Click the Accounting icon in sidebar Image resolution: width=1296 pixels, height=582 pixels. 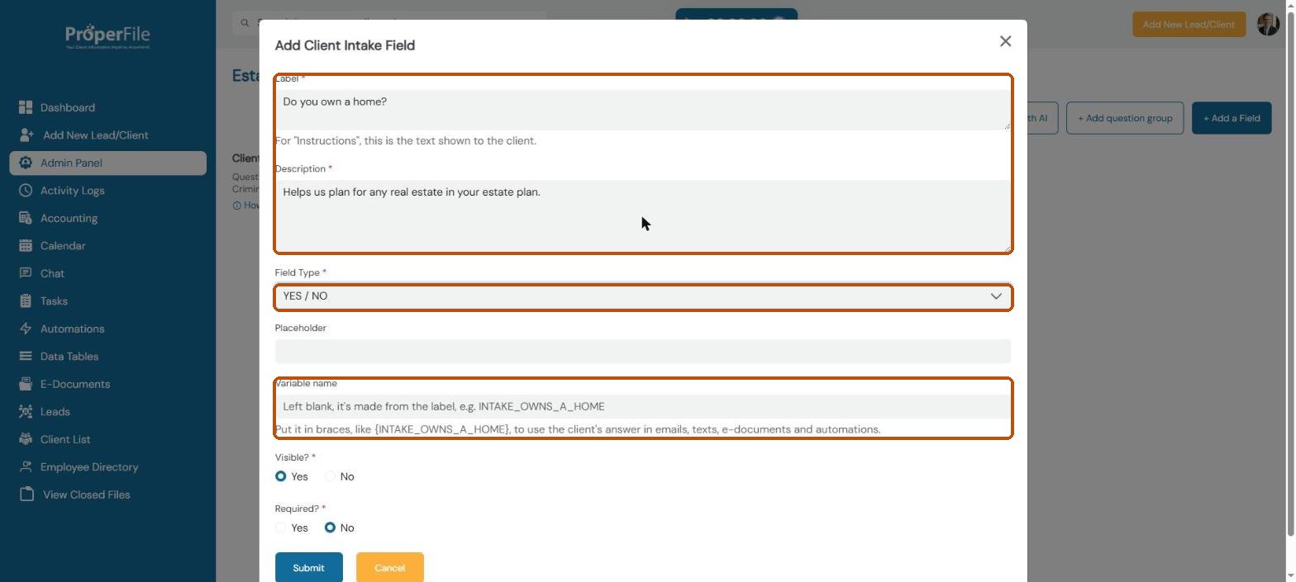click(26, 218)
